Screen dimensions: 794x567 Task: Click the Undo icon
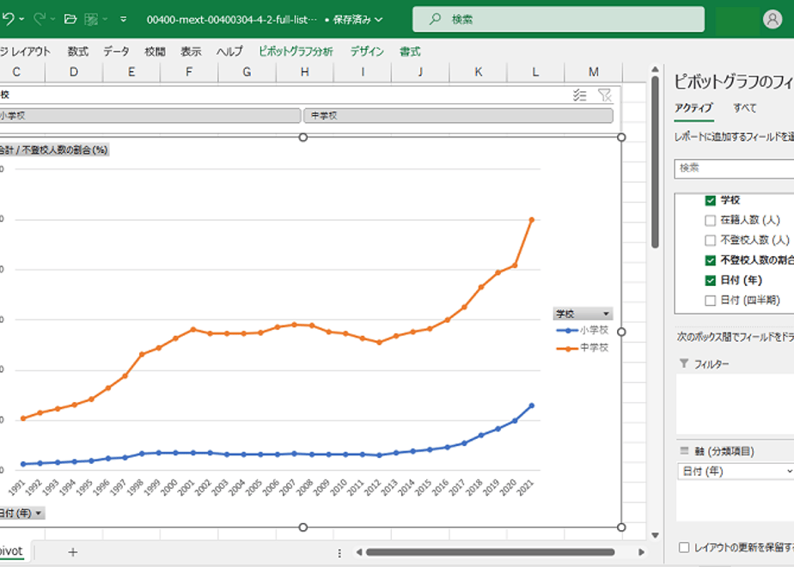coord(8,19)
